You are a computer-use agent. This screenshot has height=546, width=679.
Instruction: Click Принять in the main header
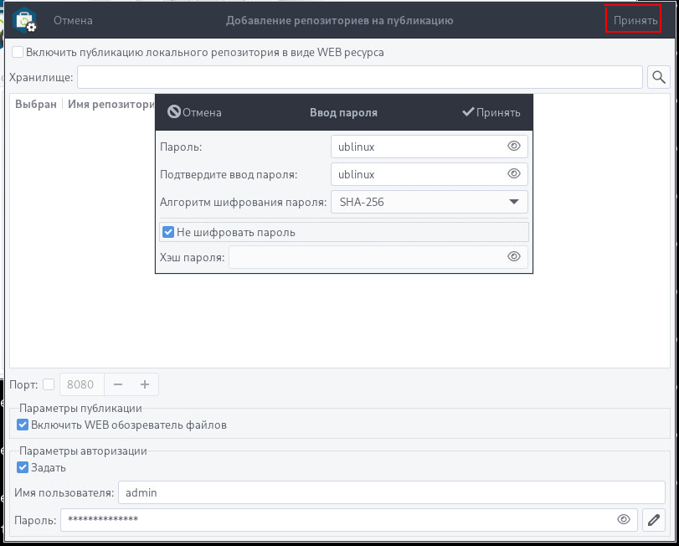pyautogui.click(x=635, y=20)
